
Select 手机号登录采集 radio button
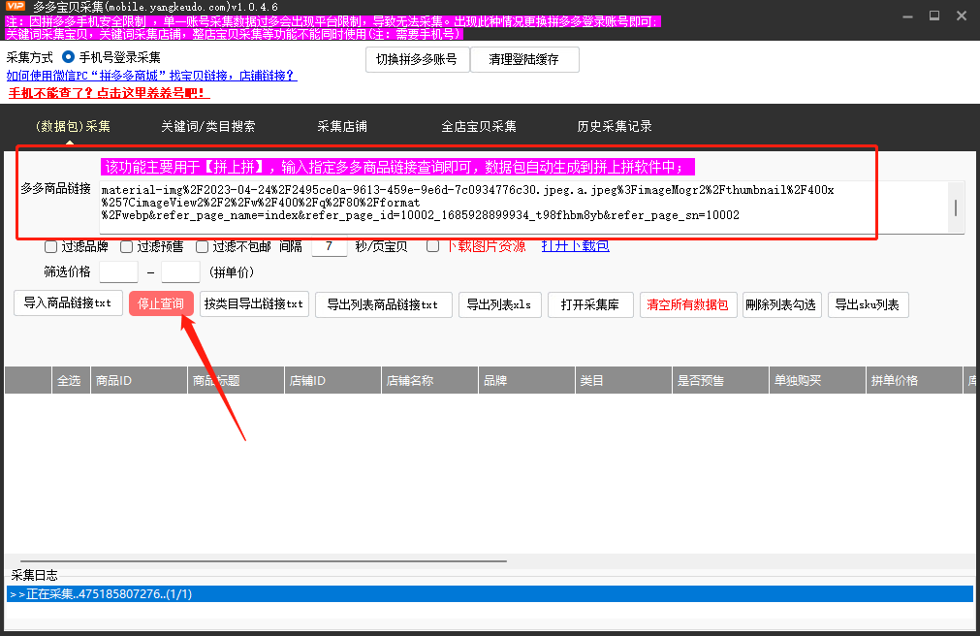coord(68,57)
